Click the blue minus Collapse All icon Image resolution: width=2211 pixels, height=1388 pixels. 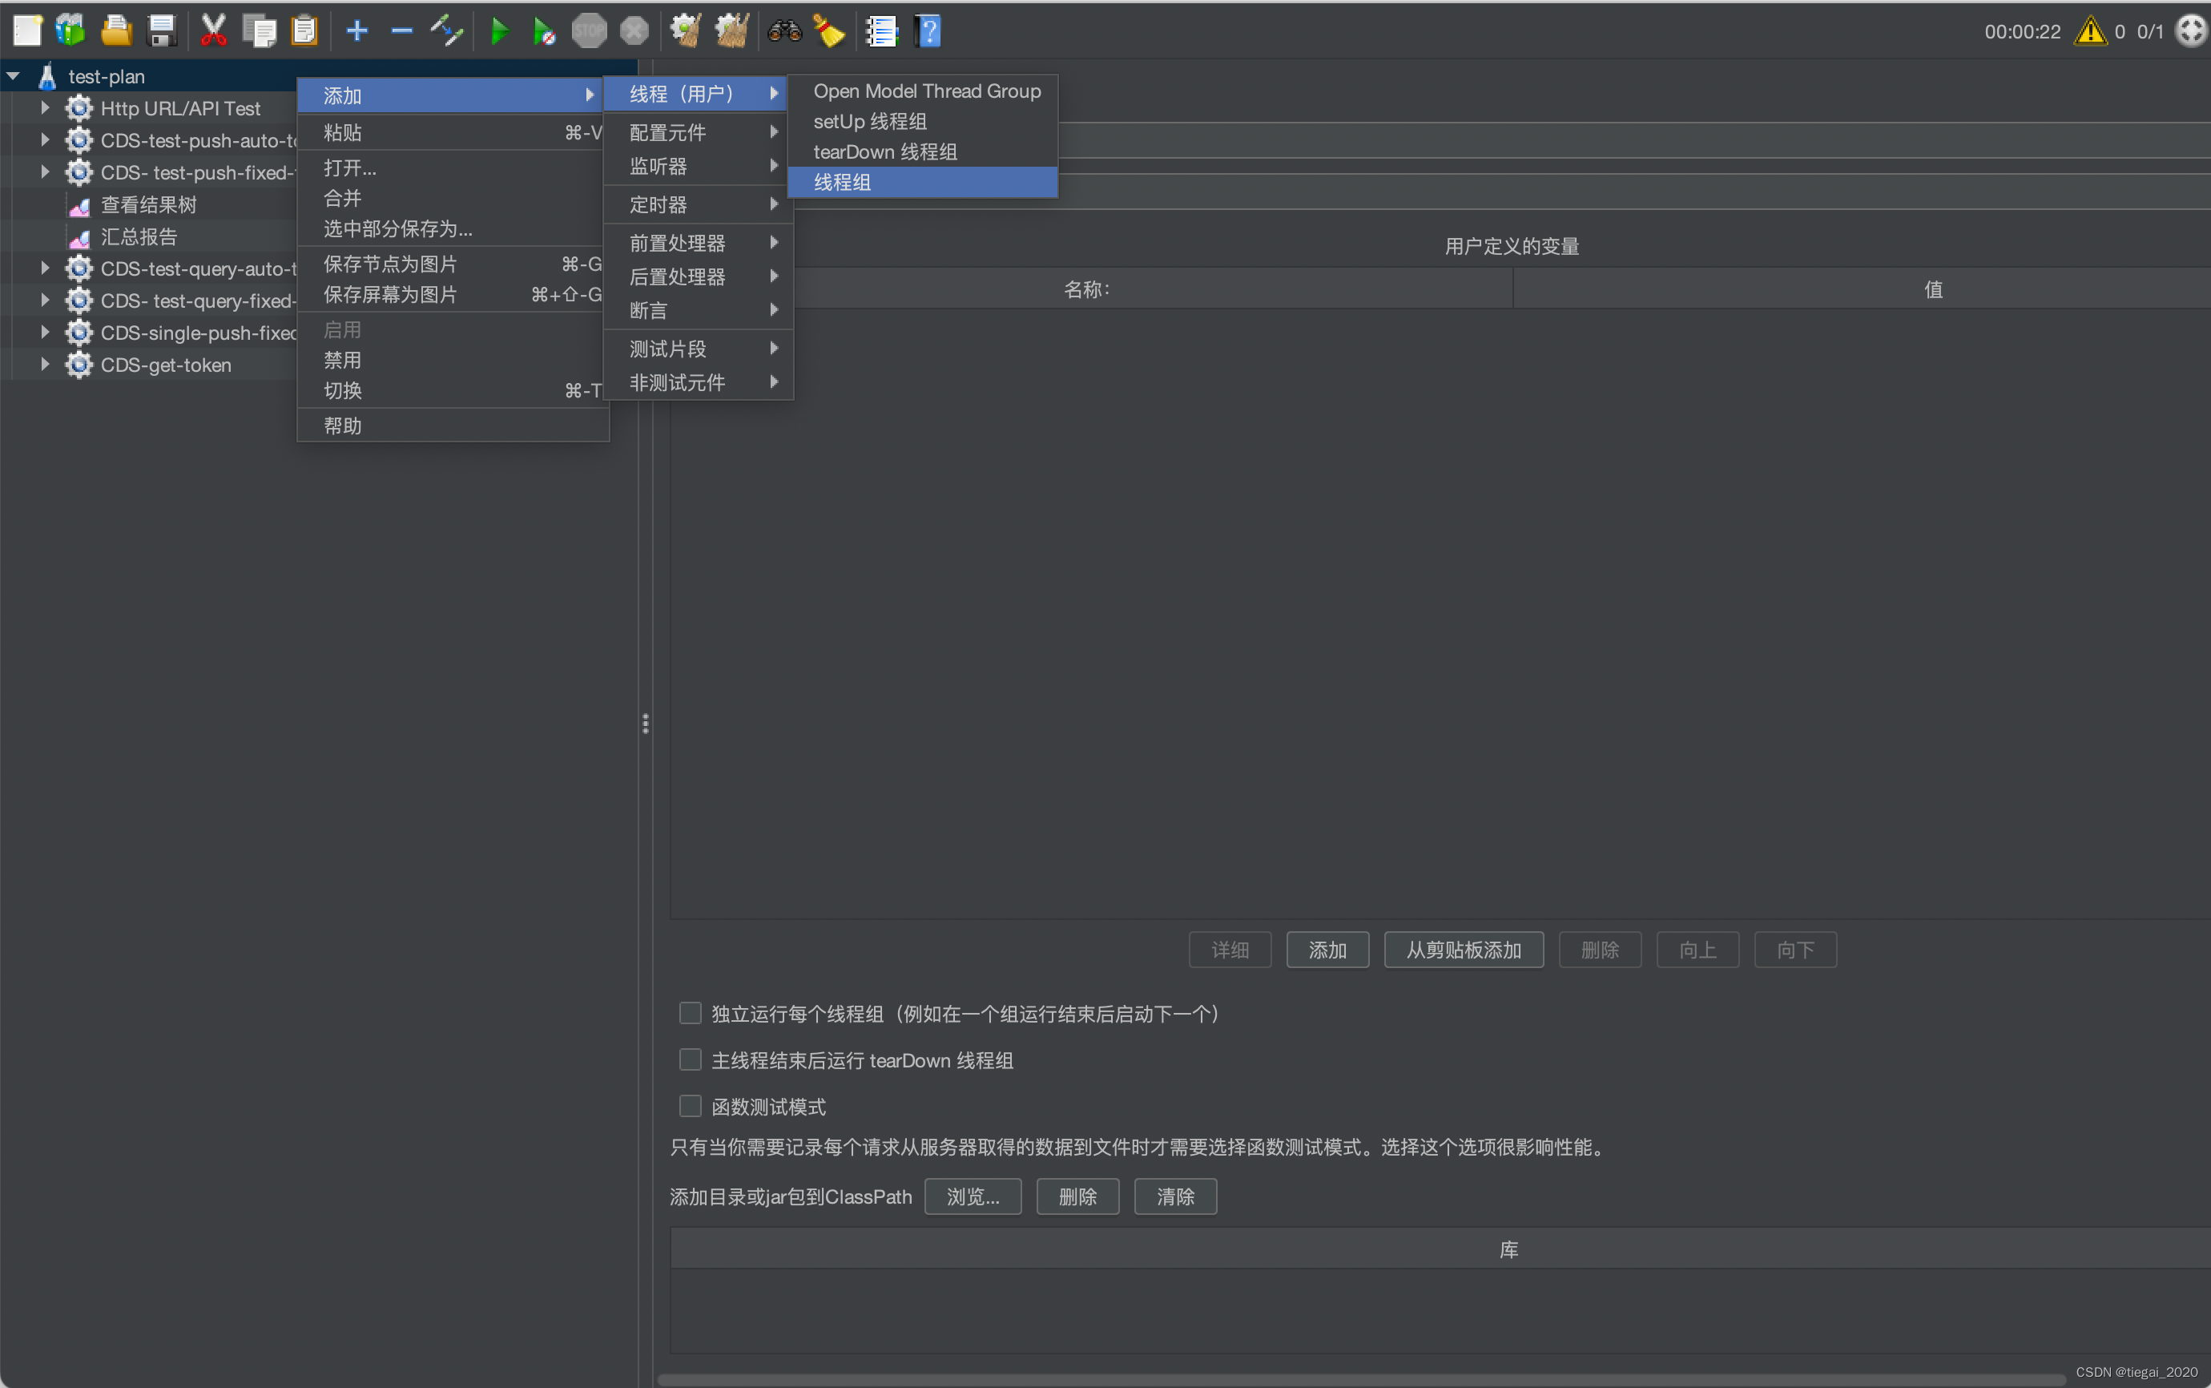click(402, 31)
